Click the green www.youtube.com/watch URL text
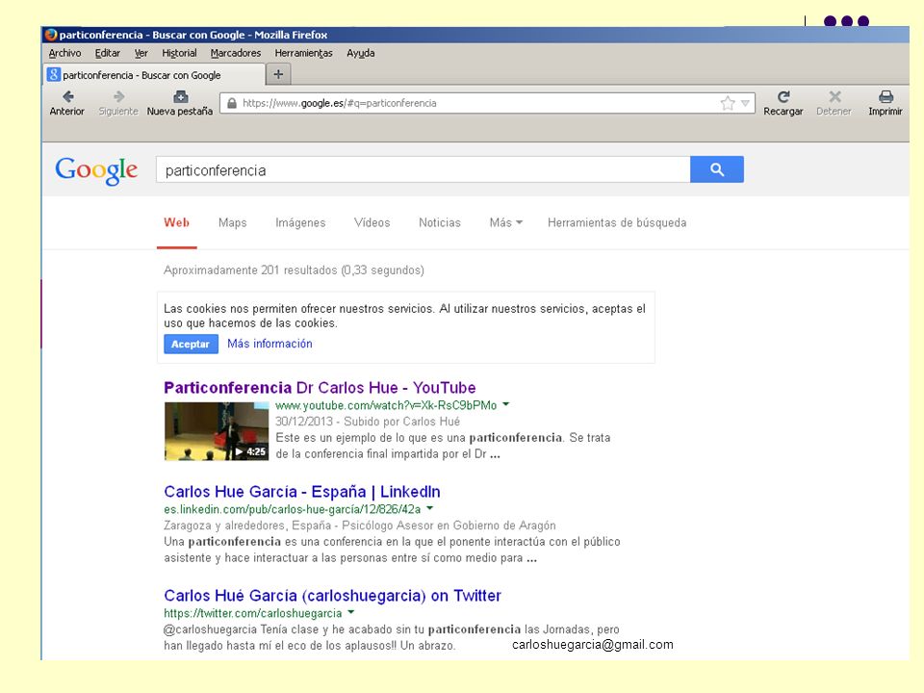924x693 pixels. click(x=386, y=405)
